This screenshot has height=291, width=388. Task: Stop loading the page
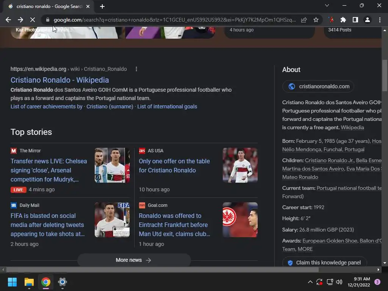(33, 20)
